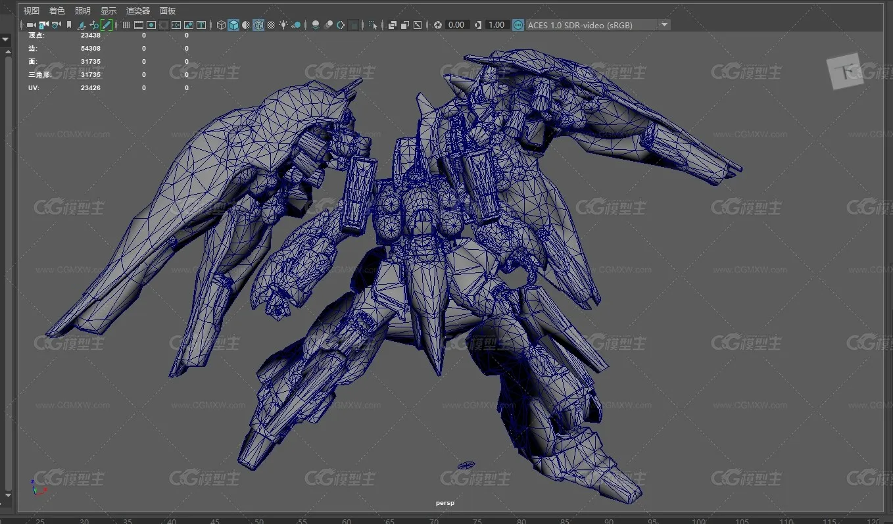The image size is (893, 524).
Task: Switch to Wireframe display cube
Action: tap(221, 25)
